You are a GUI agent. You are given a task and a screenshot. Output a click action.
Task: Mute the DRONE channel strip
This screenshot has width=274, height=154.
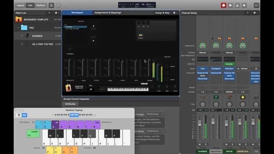[226, 145]
